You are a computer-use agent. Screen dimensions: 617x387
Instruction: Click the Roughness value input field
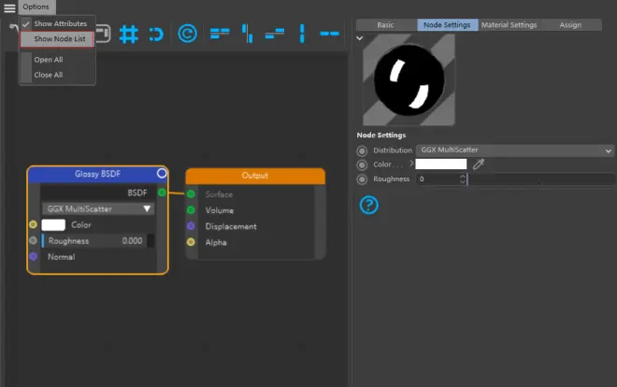pos(438,179)
